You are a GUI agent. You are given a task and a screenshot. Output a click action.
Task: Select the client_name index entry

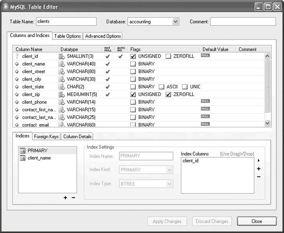pos(47,158)
